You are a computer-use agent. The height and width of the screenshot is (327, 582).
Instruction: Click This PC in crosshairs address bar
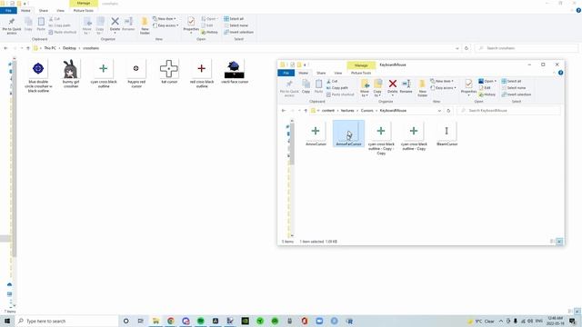(x=50, y=48)
